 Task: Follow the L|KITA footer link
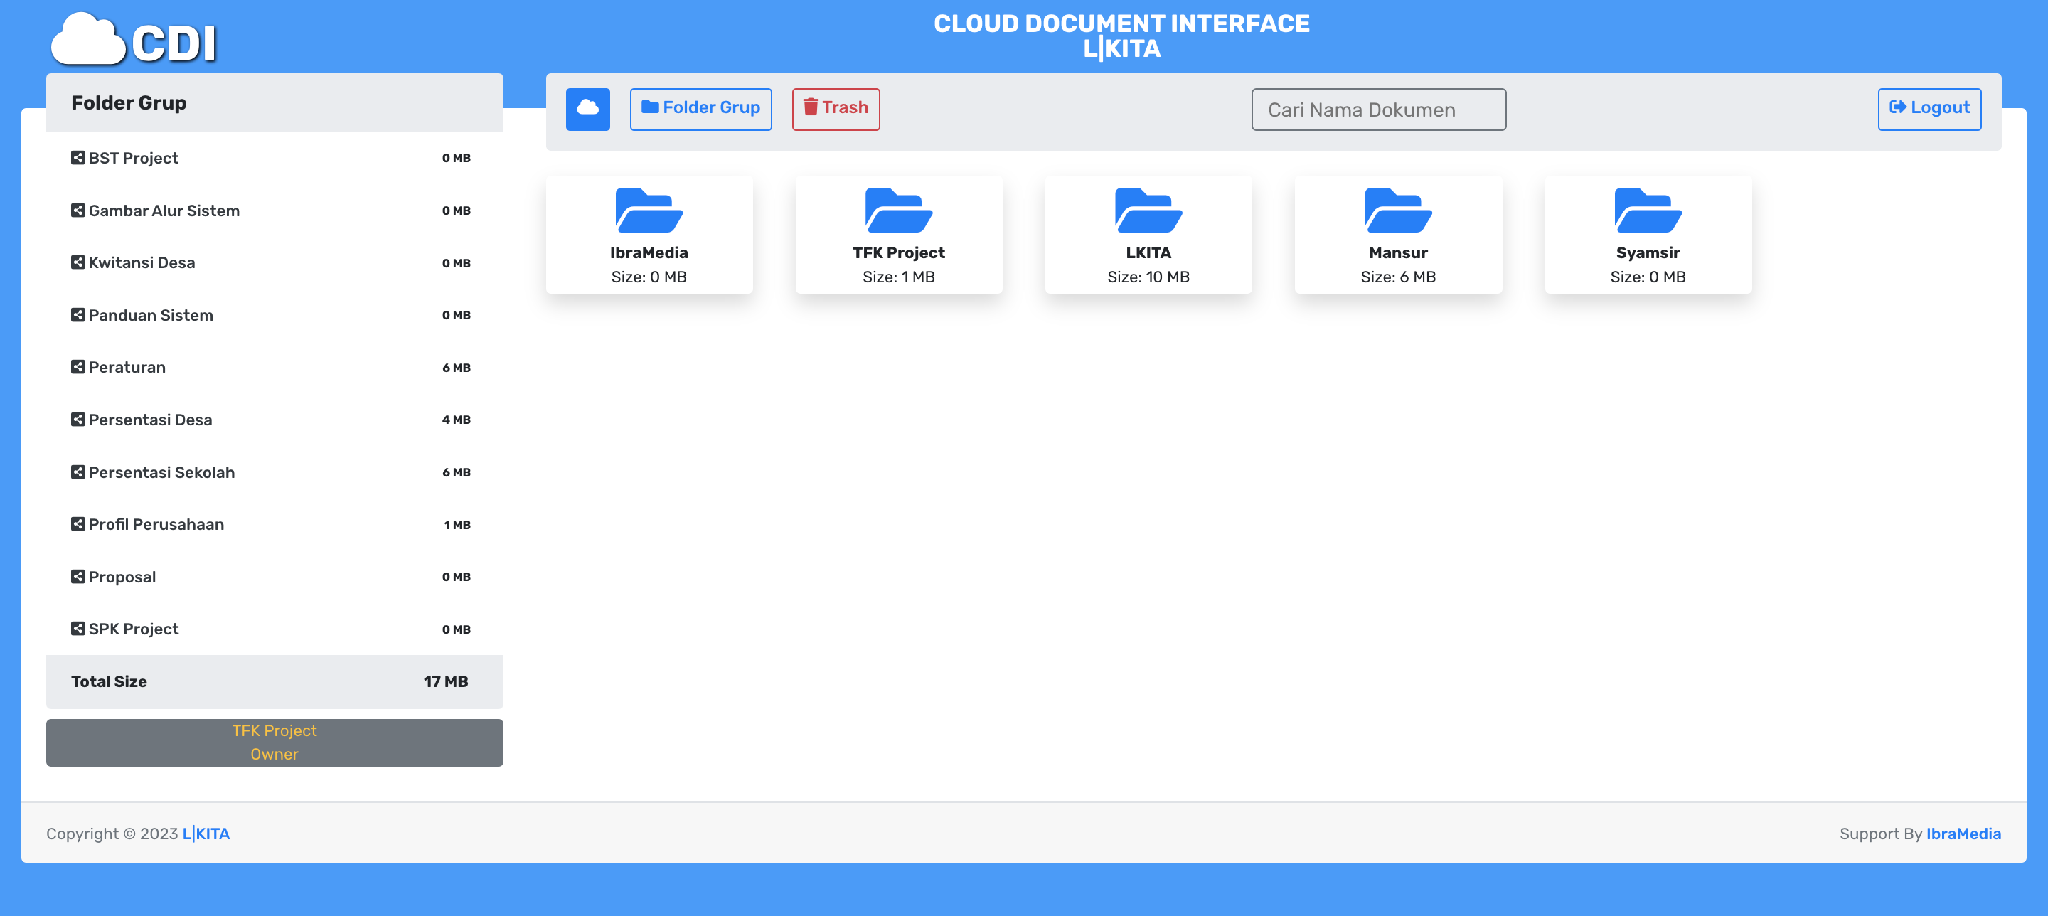pos(206,834)
